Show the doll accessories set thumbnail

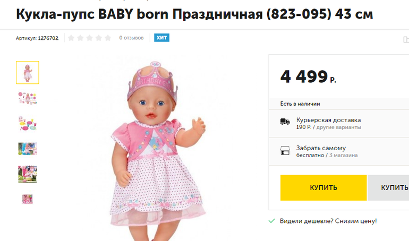click(x=28, y=98)
